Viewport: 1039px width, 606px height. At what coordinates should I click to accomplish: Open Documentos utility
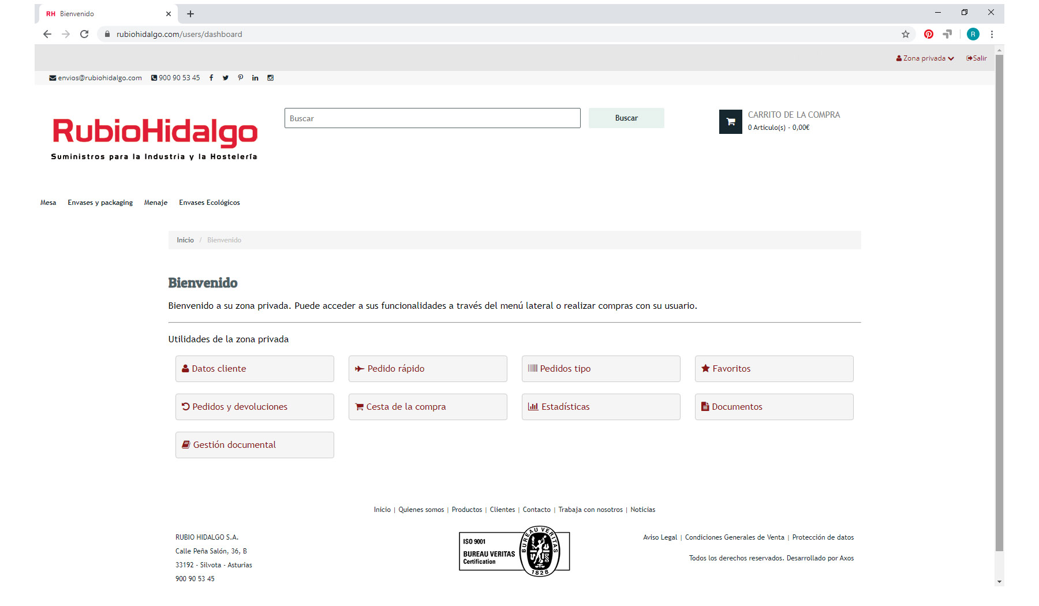pos(774,407)
